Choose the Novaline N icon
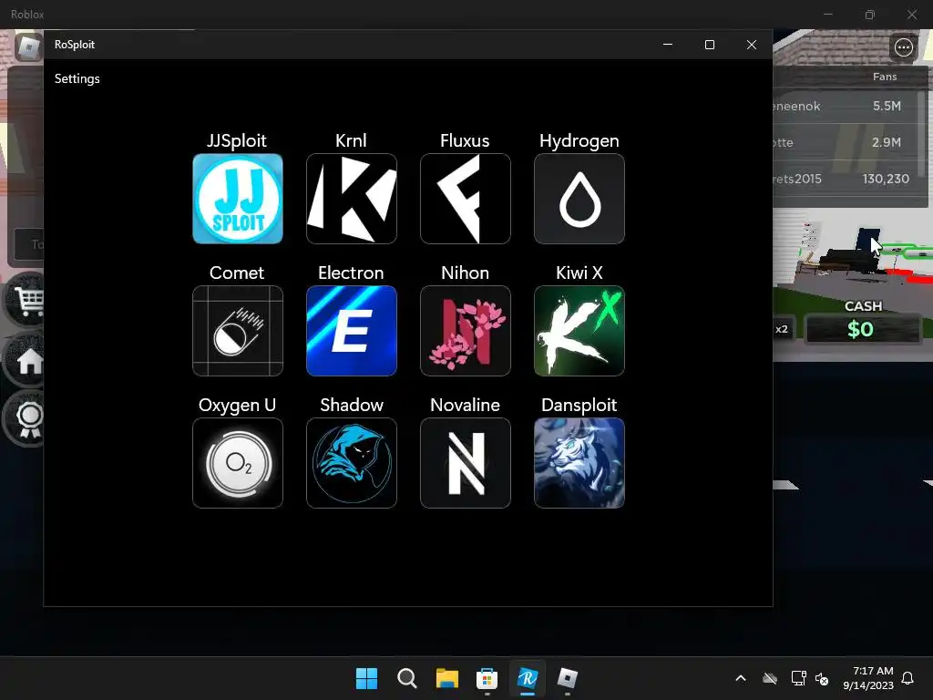933x700 pixels. (466, 463)
